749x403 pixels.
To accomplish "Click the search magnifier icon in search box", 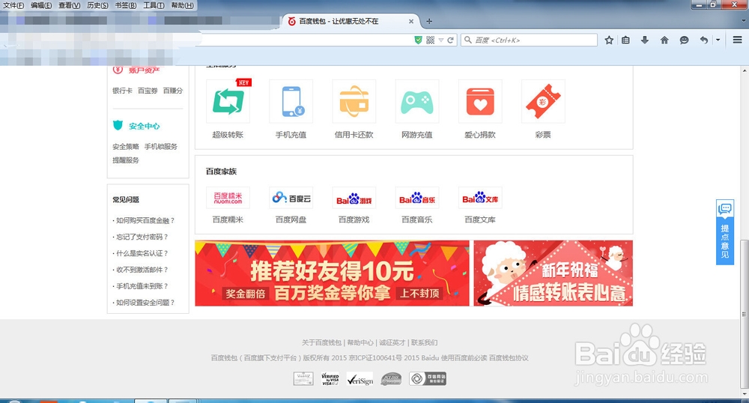I will click(468, 40).
